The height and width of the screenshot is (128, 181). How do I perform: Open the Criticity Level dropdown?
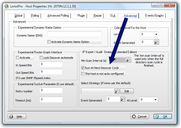point(149,34)
